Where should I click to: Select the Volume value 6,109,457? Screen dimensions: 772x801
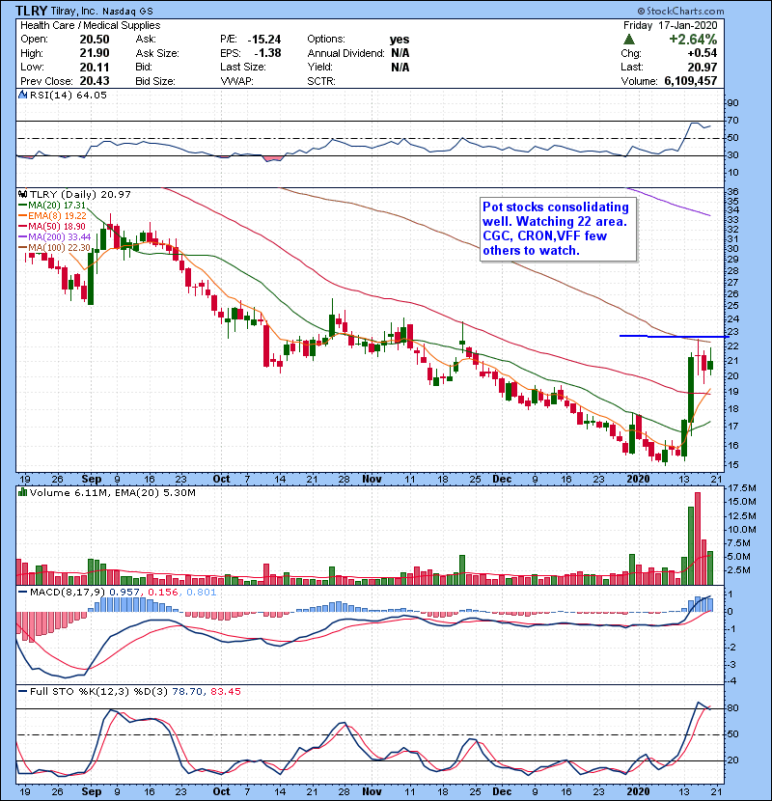click(691, 81)
